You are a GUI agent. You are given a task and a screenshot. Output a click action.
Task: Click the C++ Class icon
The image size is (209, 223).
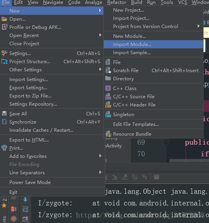[108, 88]
